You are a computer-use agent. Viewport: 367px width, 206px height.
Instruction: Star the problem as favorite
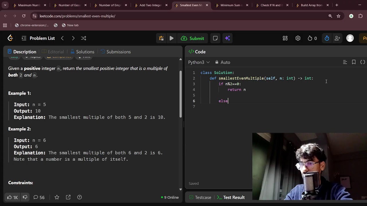(57, 197)
